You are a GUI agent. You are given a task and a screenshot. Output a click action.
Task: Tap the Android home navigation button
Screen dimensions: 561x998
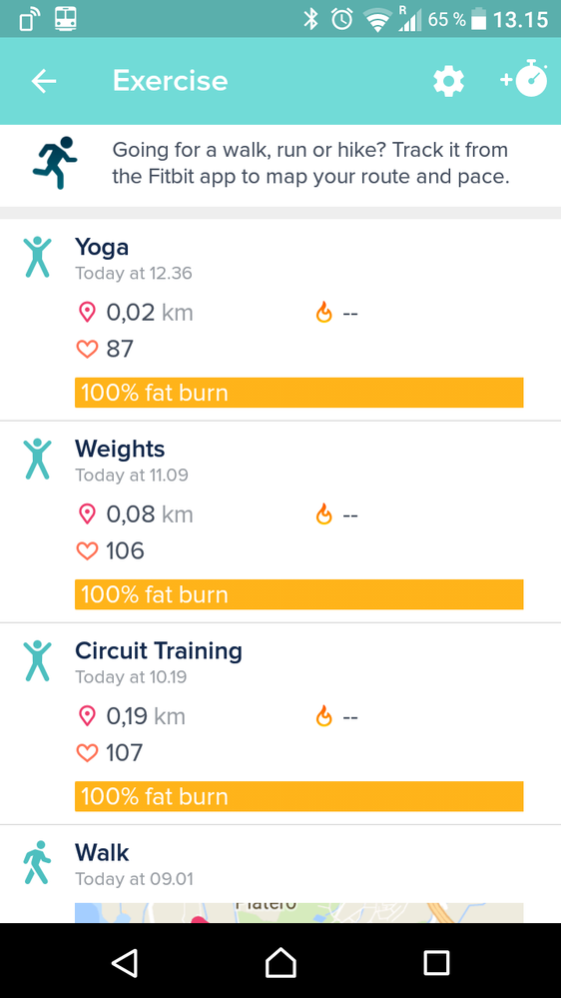(280, 962)
